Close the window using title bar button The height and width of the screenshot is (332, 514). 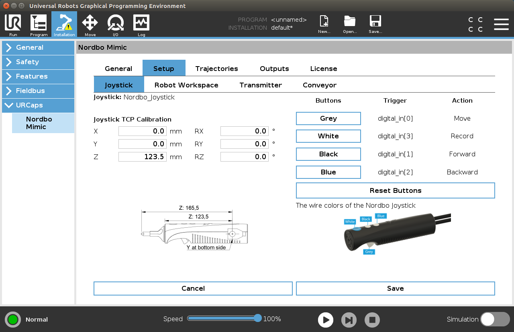[6, 6]
